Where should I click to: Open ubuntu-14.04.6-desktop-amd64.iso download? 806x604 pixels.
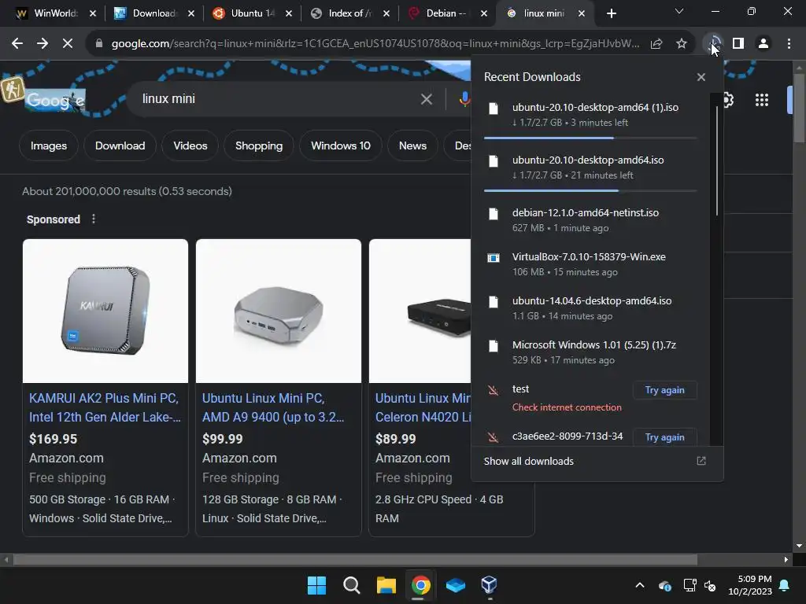[x=590, y=308]
